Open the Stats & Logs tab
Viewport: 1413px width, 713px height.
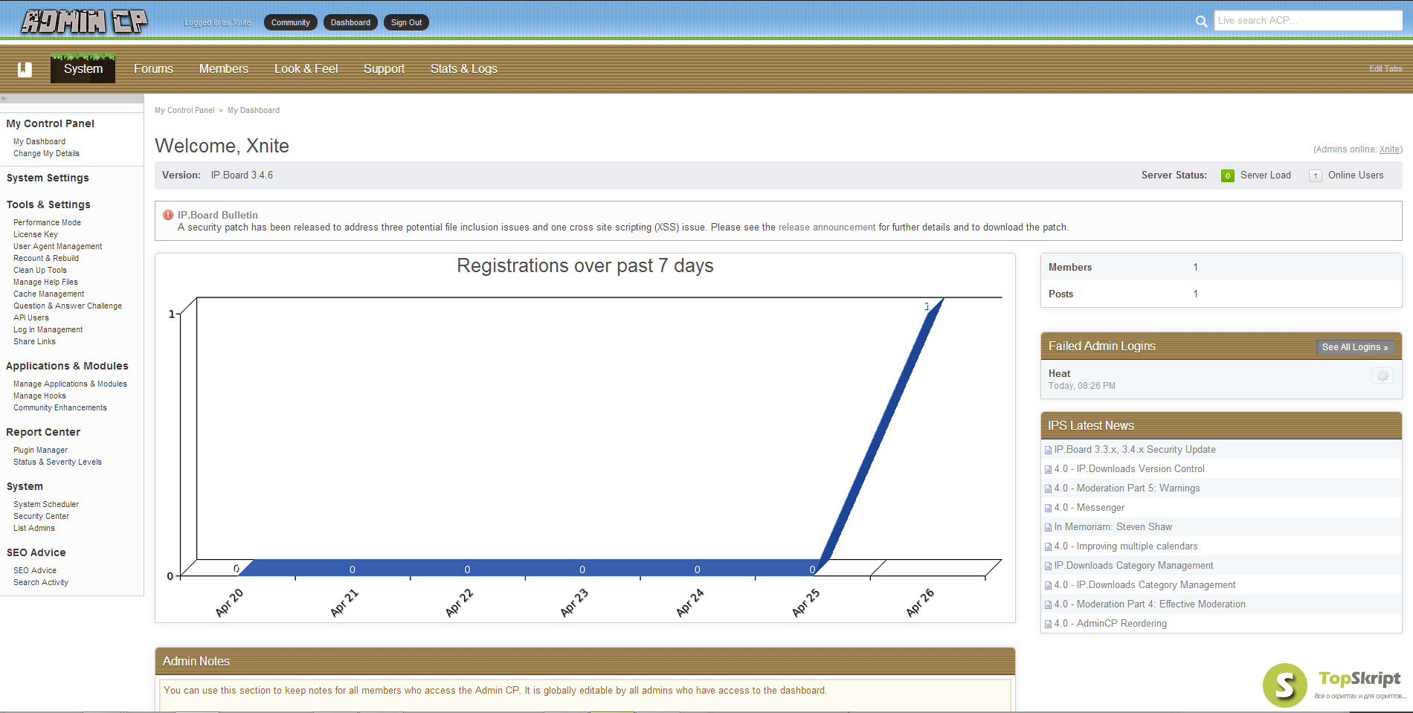[464, 68]
